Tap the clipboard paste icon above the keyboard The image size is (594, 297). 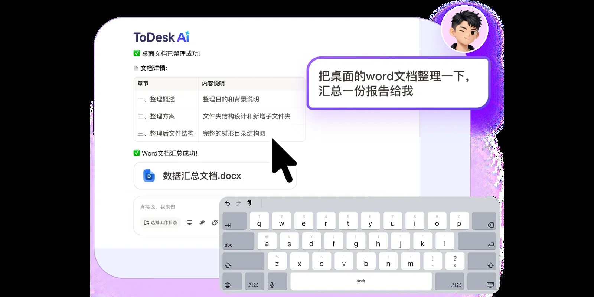pyautogui.click(x=249, y=203)
